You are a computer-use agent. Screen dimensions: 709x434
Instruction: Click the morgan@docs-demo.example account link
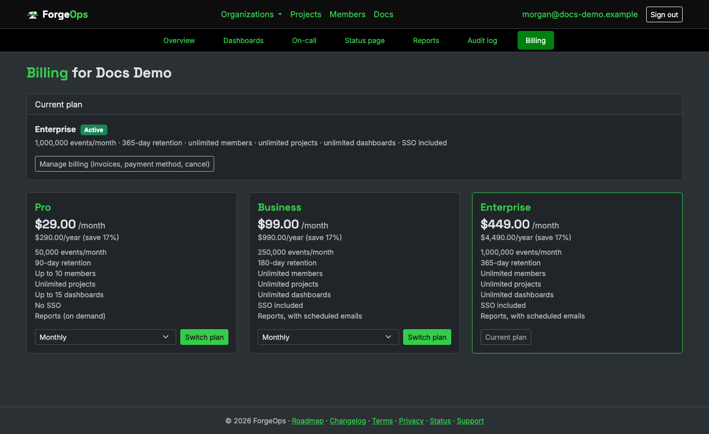pos(580,14)
